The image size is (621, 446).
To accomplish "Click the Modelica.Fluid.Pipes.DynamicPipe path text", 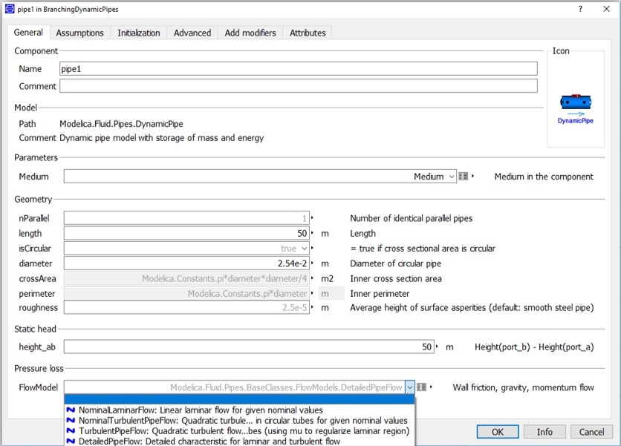I will tap(121, 124).
